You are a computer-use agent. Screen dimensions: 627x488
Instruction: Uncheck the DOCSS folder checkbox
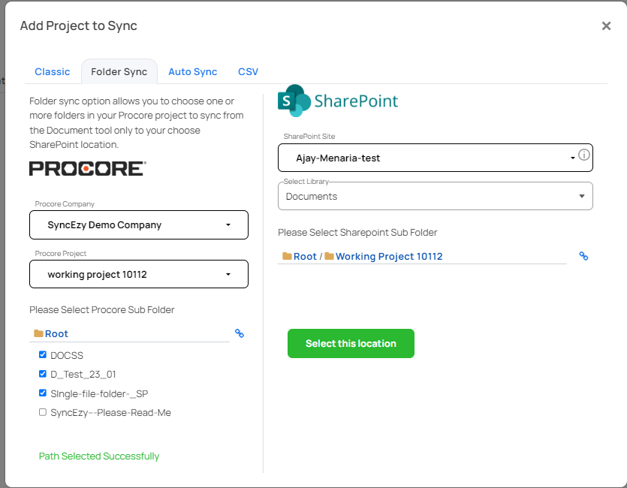[x=43, y=355]
